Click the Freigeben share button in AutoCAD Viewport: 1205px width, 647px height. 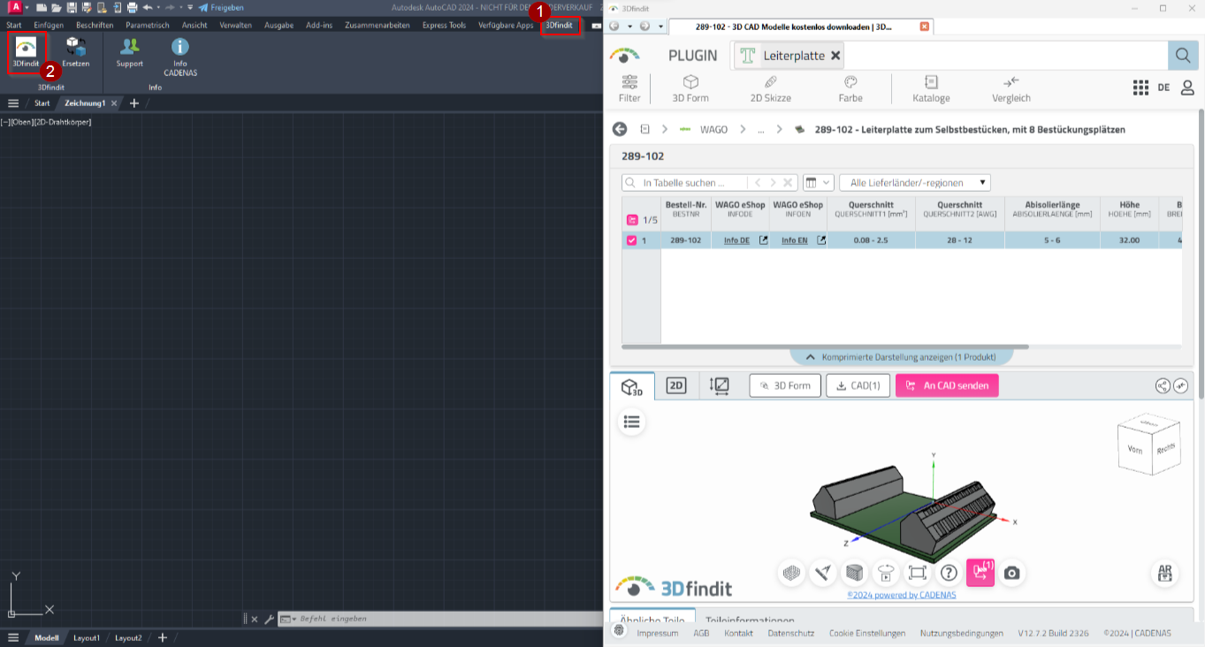[x=221, y=7]
